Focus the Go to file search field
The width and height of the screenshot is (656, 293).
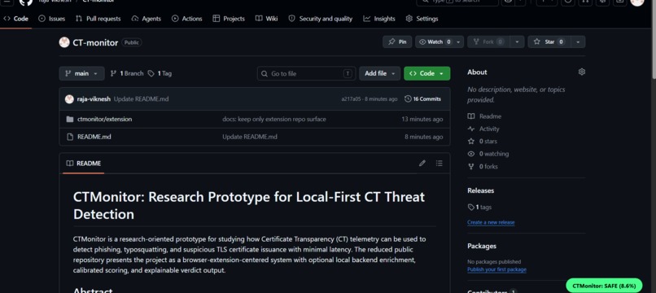(306, 74)
